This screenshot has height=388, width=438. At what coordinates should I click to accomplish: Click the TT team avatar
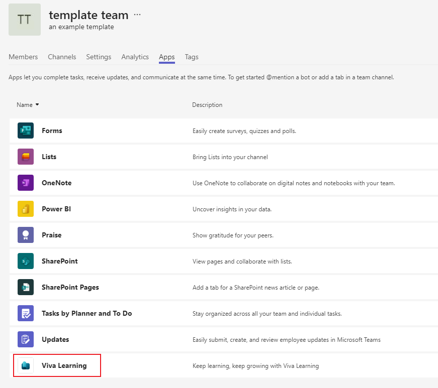point(25,20)
